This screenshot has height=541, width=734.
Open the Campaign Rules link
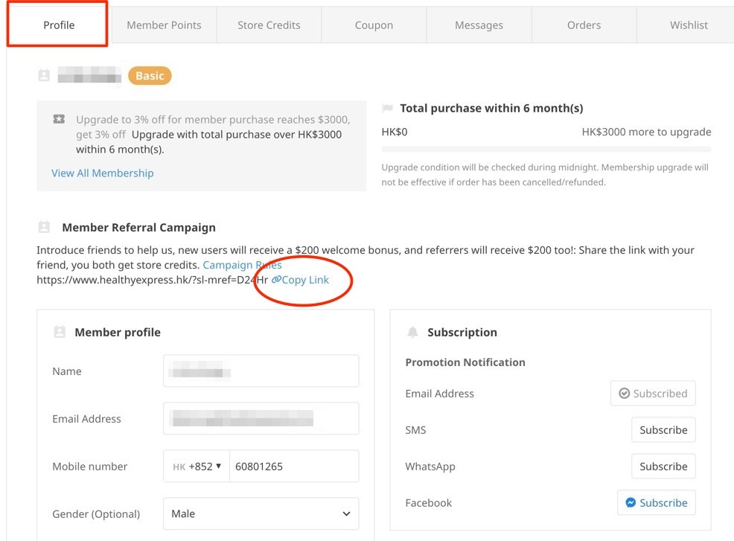point(242,264)
